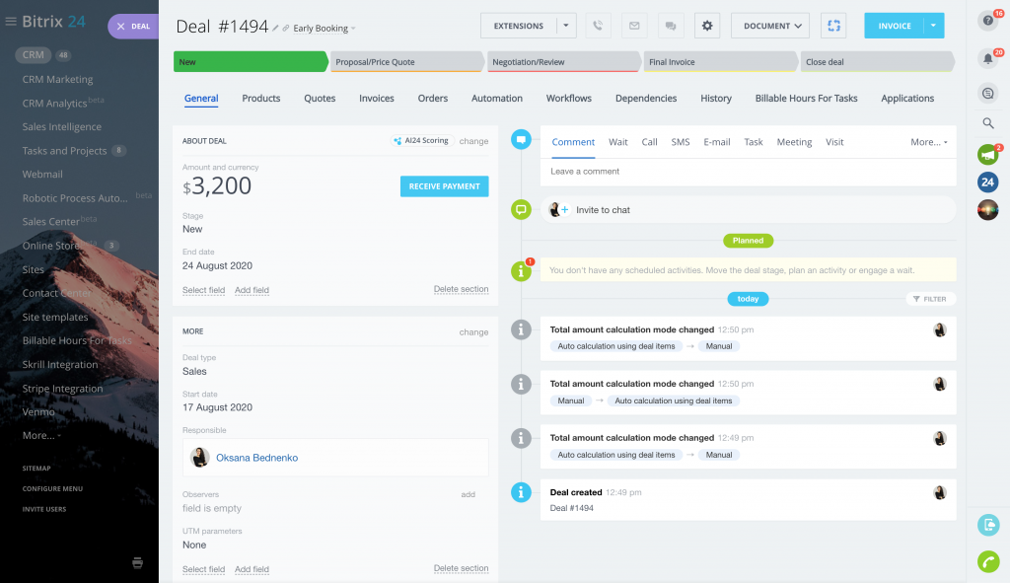Screen dimensions: 1010x583
Task: Expand the Invoice button dropdown arrow
Action: tap(933, 26)
